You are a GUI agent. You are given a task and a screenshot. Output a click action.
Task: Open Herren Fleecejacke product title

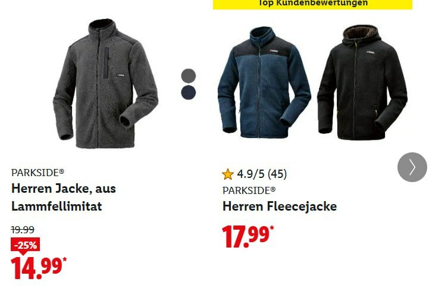[x=280, y=206]
